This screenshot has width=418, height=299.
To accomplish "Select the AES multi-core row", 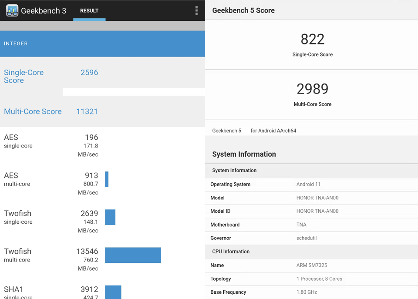I will click(x=102, y=184).
